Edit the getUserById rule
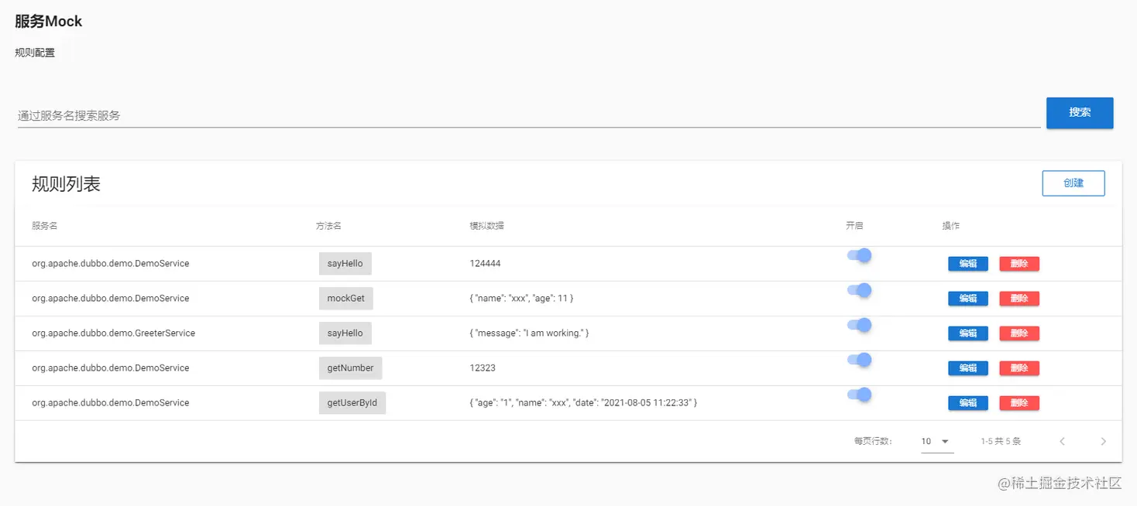 [x=968, y=403]
